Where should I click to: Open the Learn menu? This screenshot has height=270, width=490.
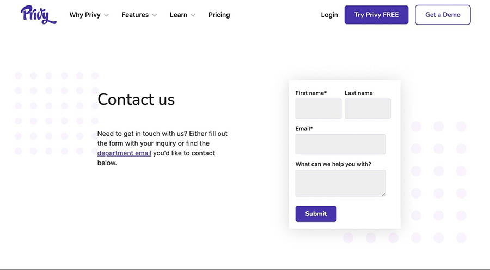coord(179,15)
